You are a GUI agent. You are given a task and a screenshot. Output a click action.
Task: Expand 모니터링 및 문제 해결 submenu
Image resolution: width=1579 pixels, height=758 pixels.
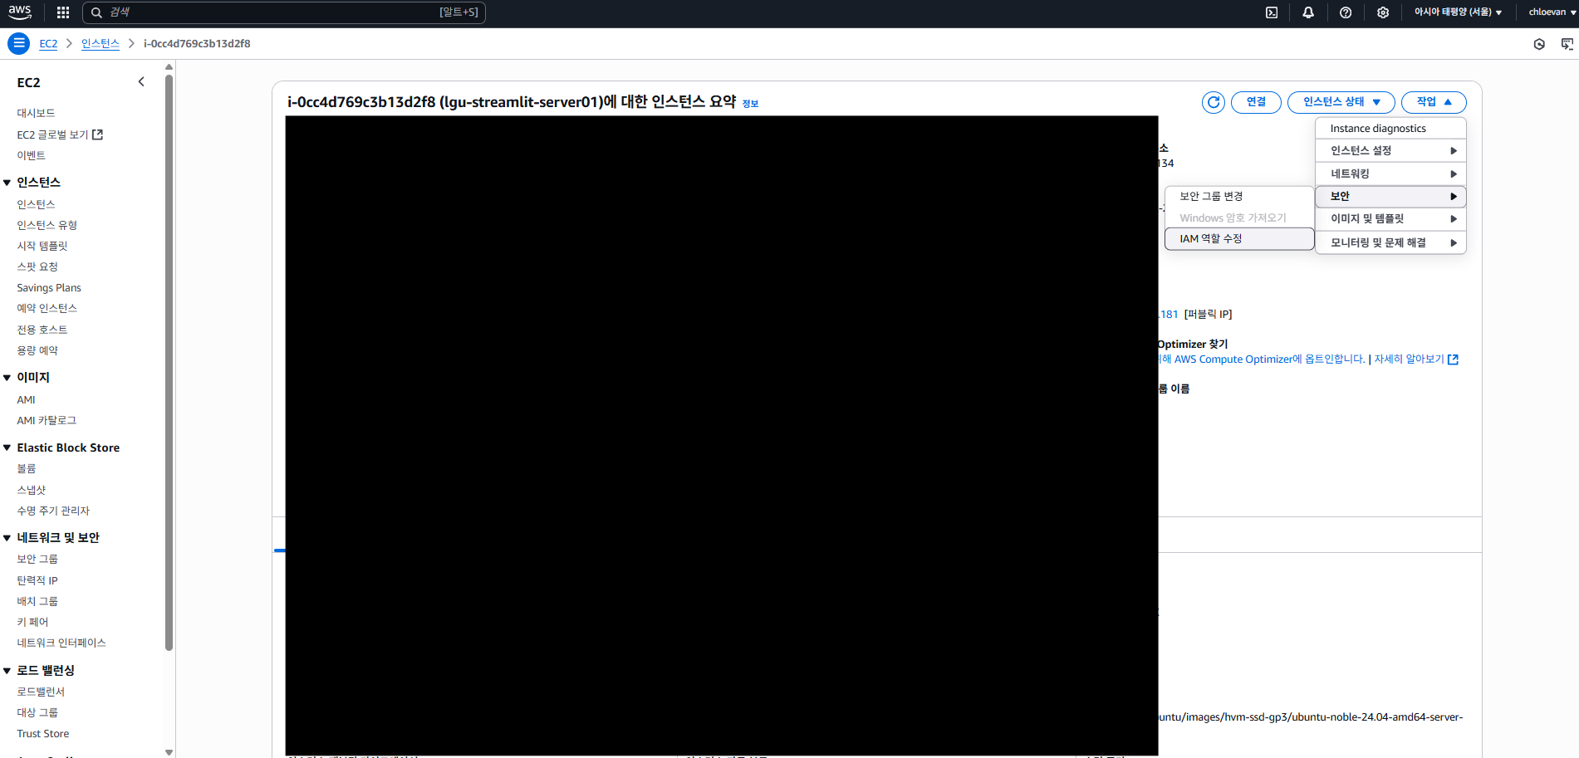(x=1391, y=242)
